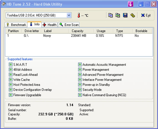The image size is (158, 129).
Task: Expand the drive selection dropdown arrow
Action: (69, 15)
